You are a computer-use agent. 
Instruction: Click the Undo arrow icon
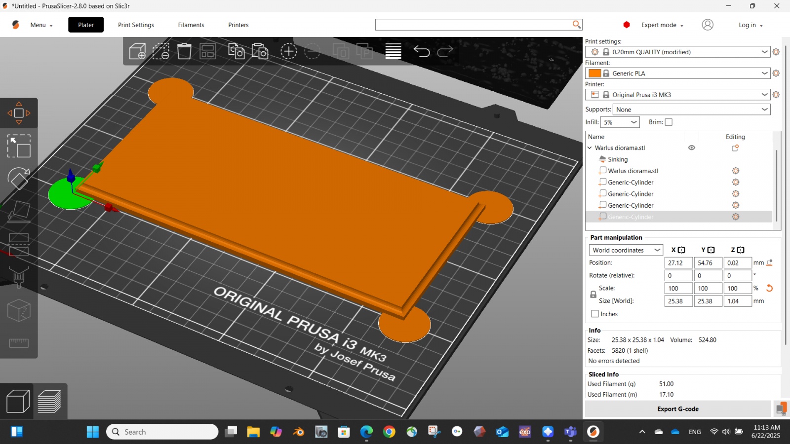421,51
